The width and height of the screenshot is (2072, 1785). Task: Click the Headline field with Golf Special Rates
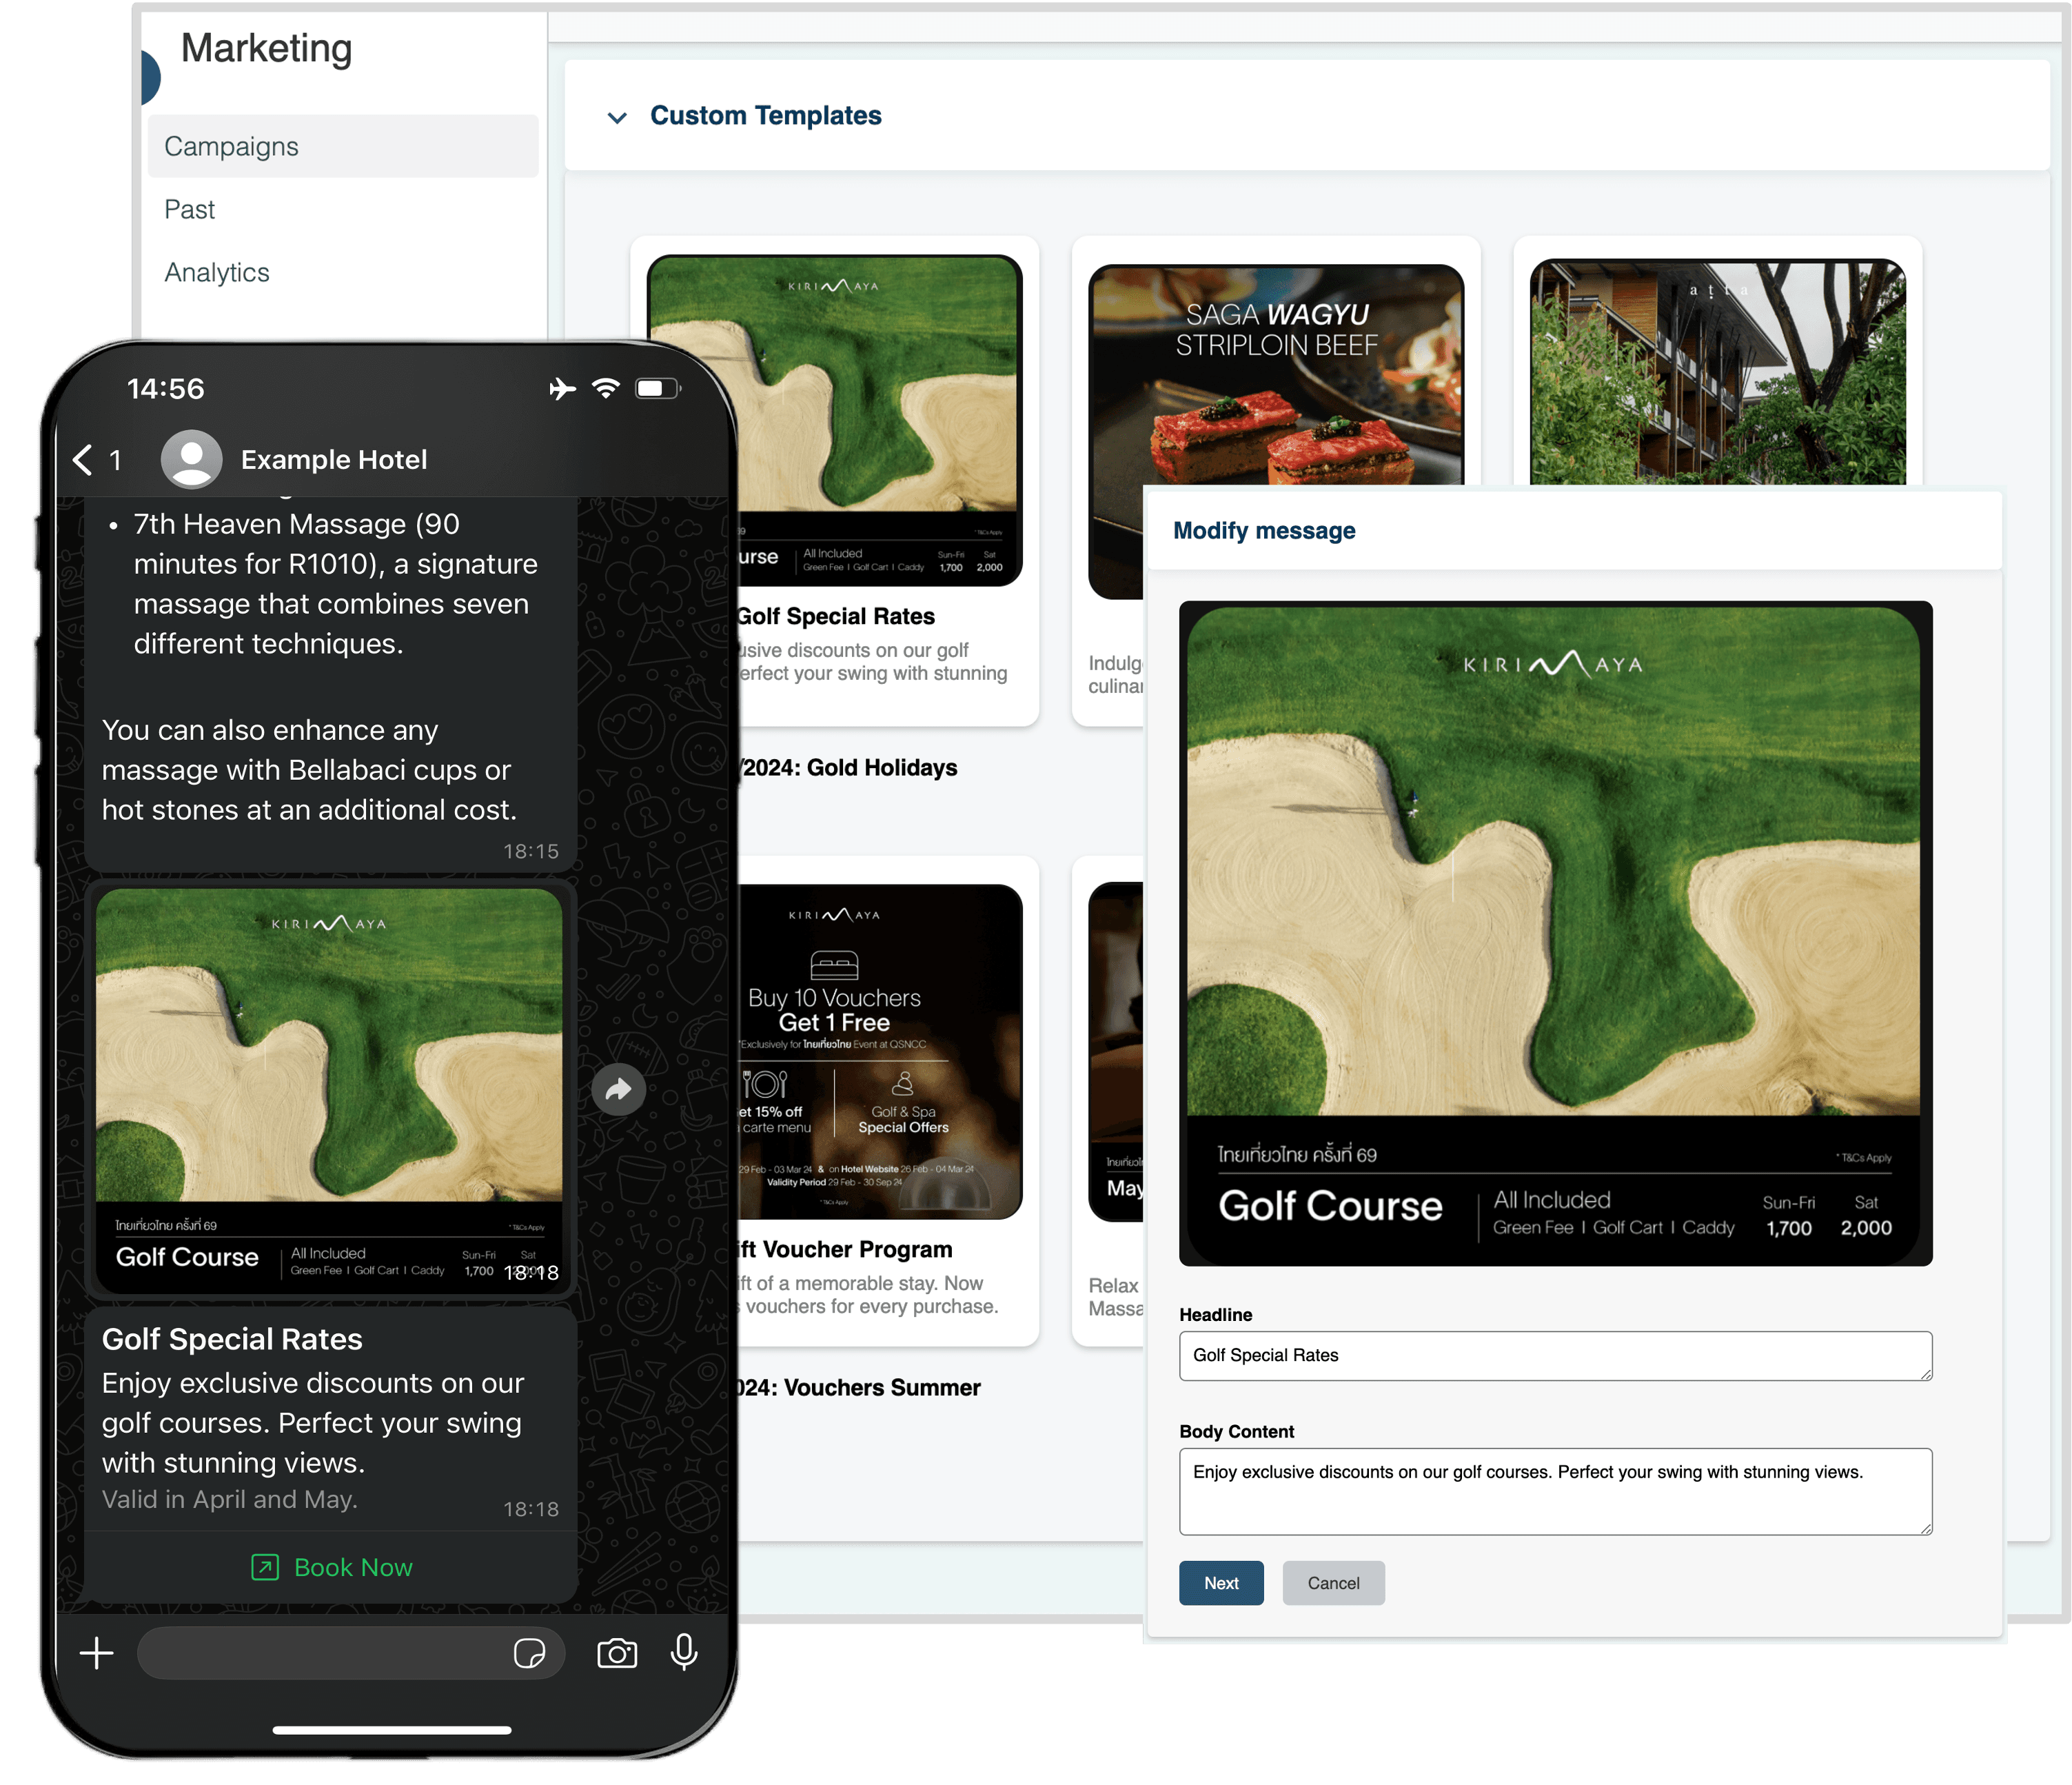tap(1555, 1356)
